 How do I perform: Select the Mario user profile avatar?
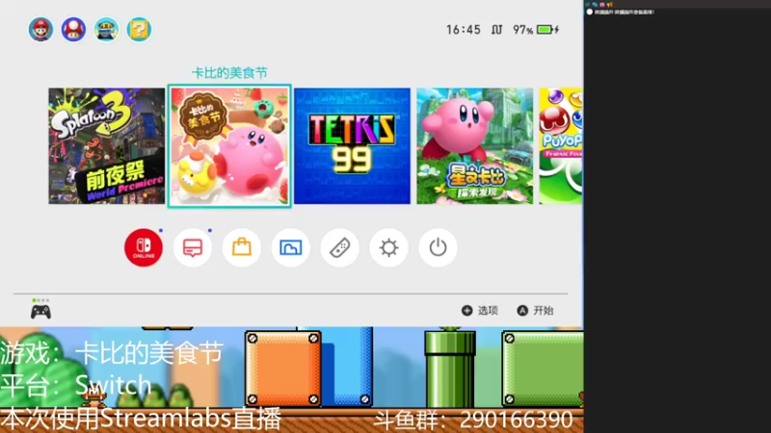[40, 30]
